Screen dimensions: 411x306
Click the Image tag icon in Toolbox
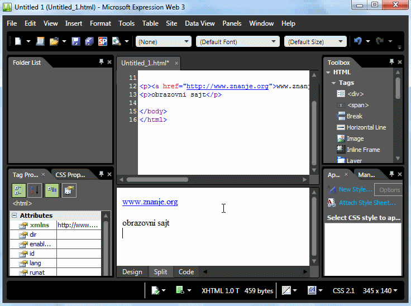coord(341,138)
